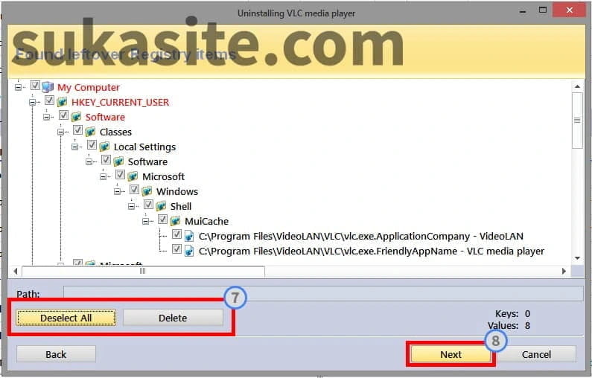Select the red Software label
The image size is (592, 378).
tap(105, 118)
